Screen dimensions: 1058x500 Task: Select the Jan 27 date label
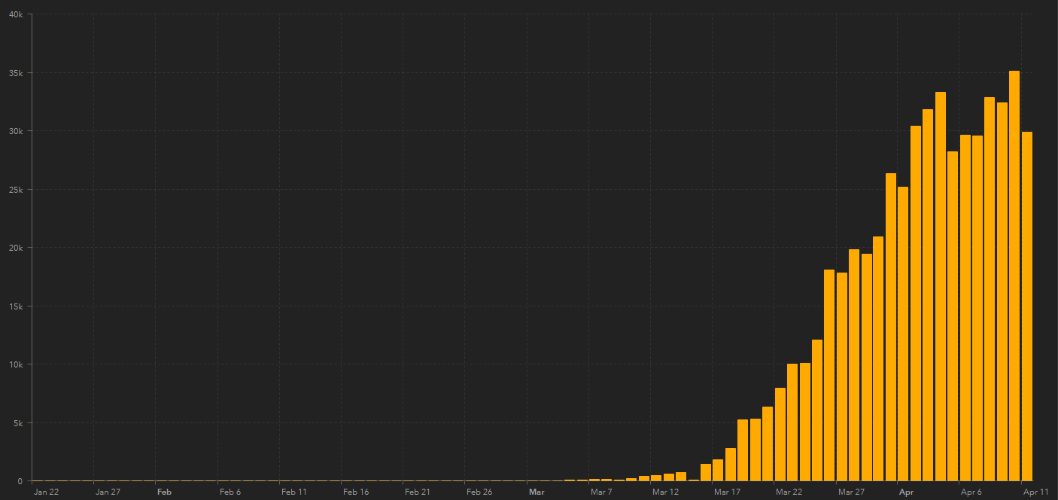108,492
